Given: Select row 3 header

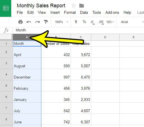Looking at the screenshot, I should [6, 63].
